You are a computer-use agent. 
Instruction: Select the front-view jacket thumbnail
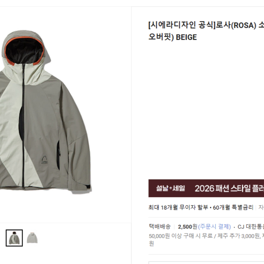14,238
